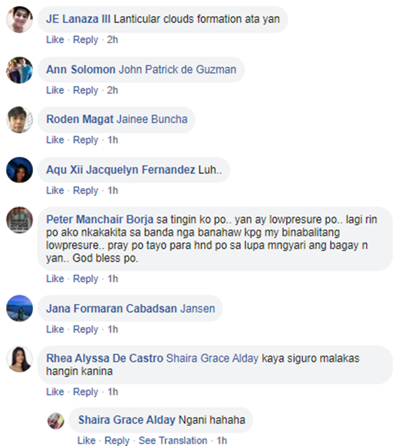Open Aqu Xii Jacquelyn Fernandez's avatar
The image size is (415, 446).
(x=19, y=170)
